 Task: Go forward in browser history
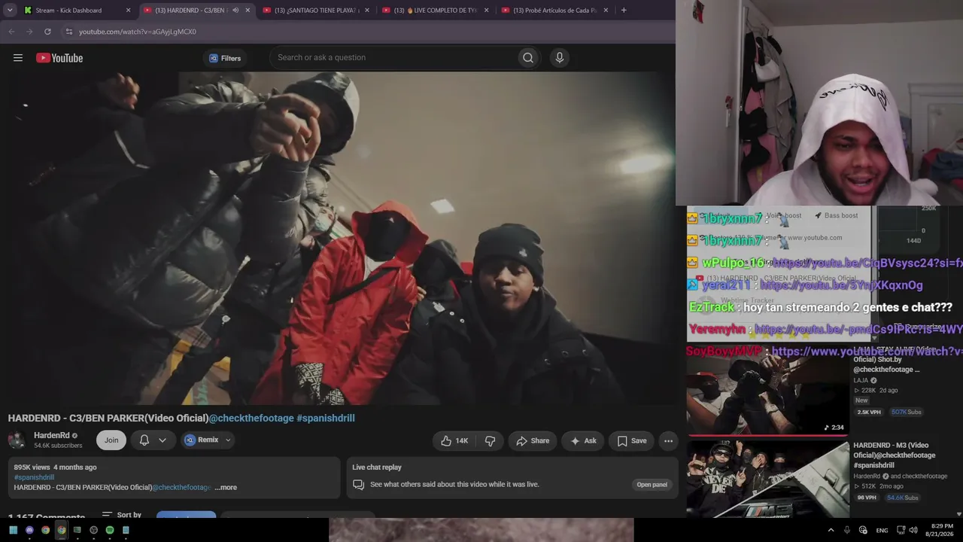pyautogui.click(x=29, y=32)
